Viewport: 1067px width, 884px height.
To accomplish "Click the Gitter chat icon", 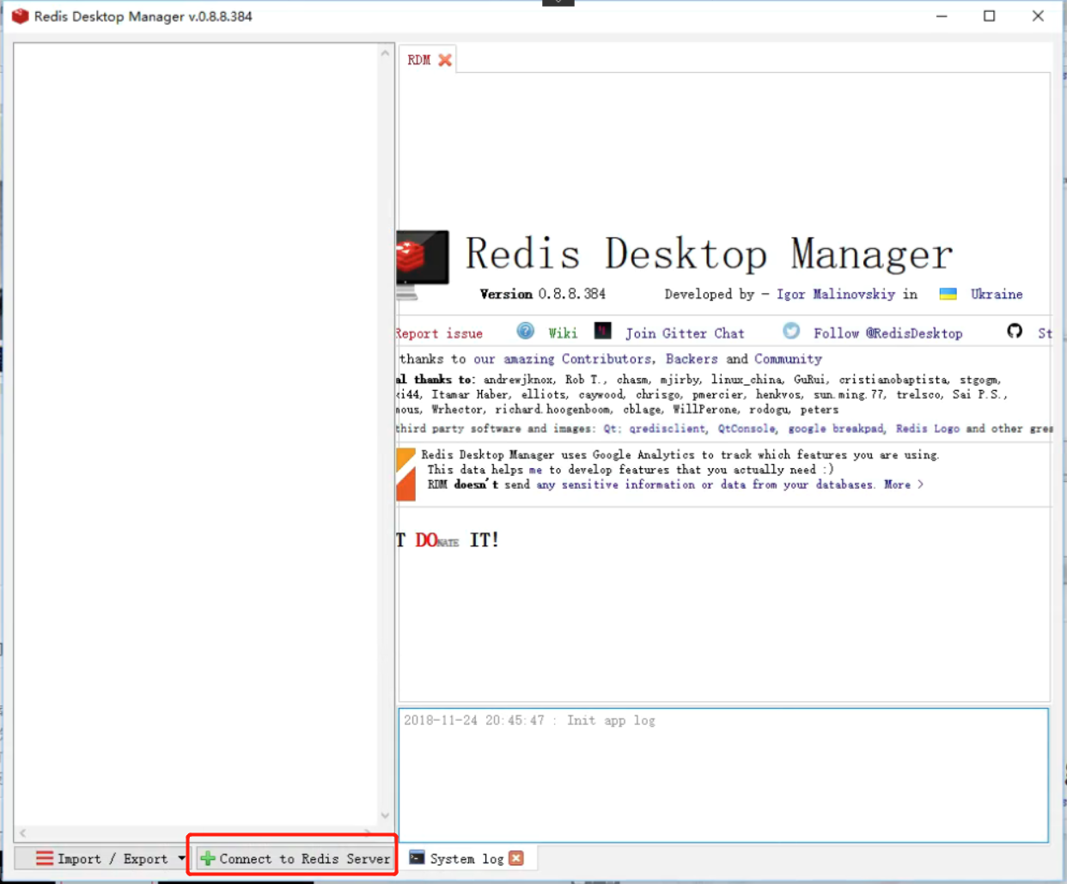I will 603,331.
